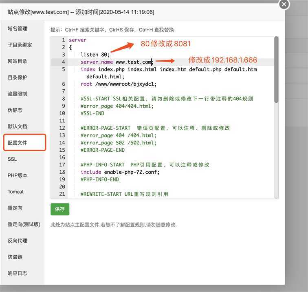
Task: Click the editor vertical scrollbar thumb
Action: point(276,69)
